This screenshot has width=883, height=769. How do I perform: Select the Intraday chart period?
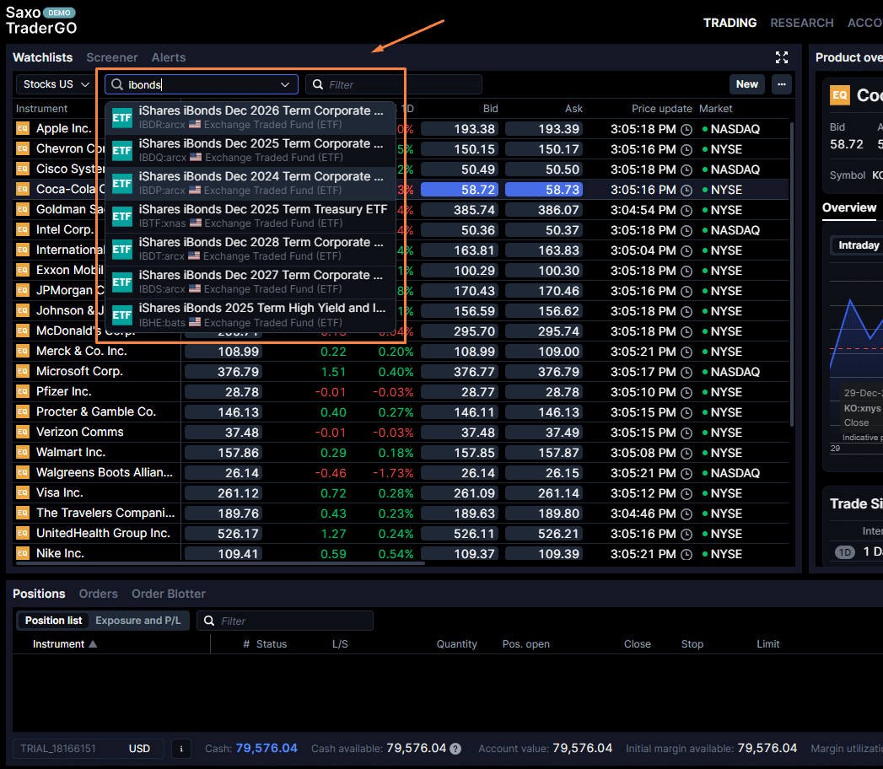[x=858, y=245]
